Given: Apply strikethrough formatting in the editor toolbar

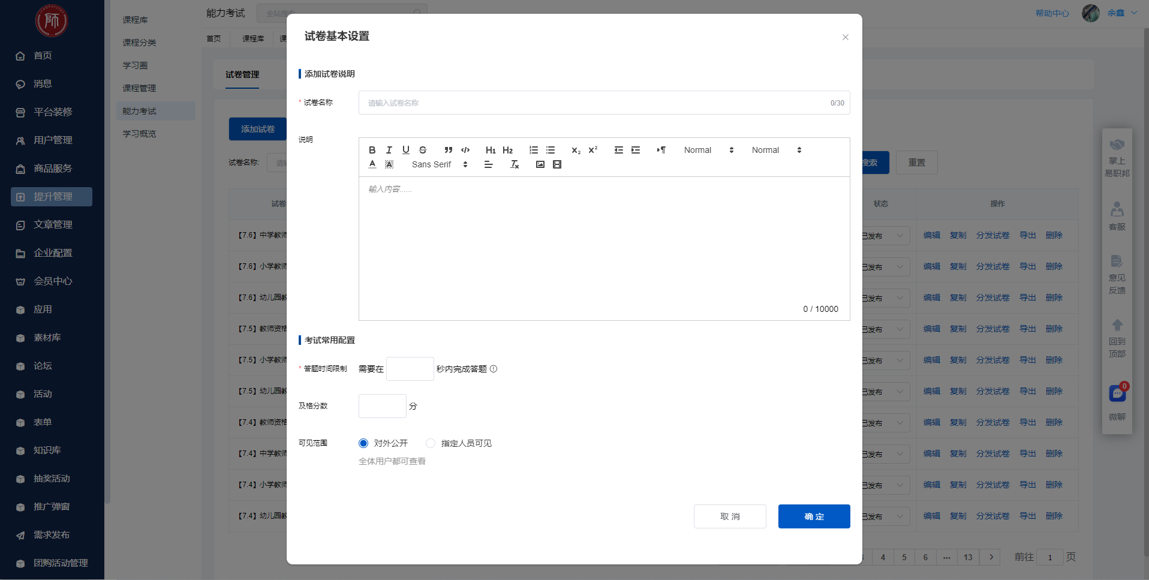Looking at the screenshot, I should (x=423, y=150).
